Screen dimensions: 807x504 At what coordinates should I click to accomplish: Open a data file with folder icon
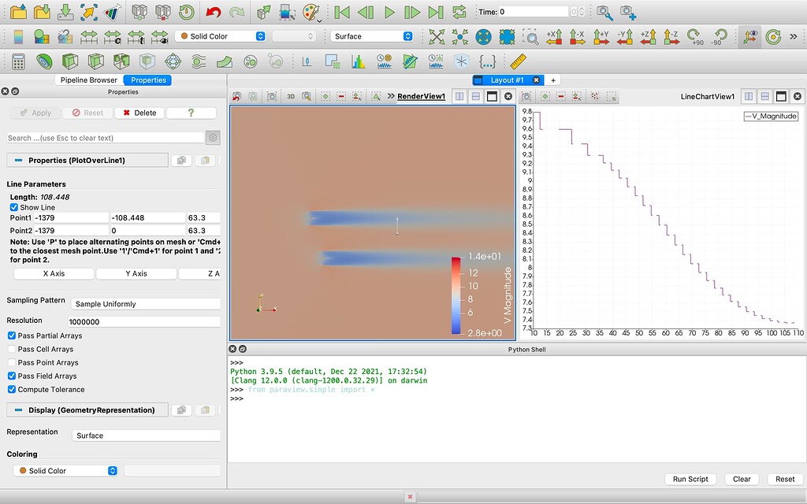pyautogui.click(x=19, y=11)
